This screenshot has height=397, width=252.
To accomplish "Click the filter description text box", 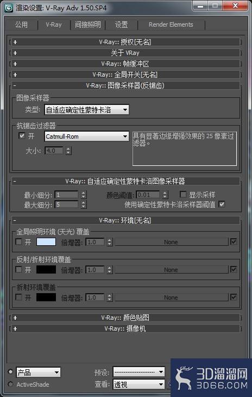I will coord(185,148).
